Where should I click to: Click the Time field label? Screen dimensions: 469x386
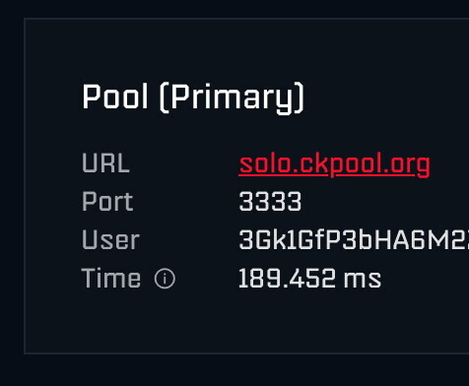pos(111,279)
